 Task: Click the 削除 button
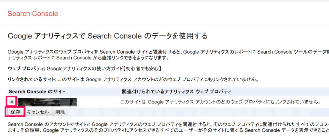click(60, 112)
